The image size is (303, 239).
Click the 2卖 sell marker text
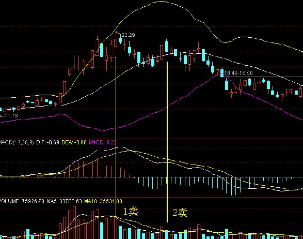point(180,213)
